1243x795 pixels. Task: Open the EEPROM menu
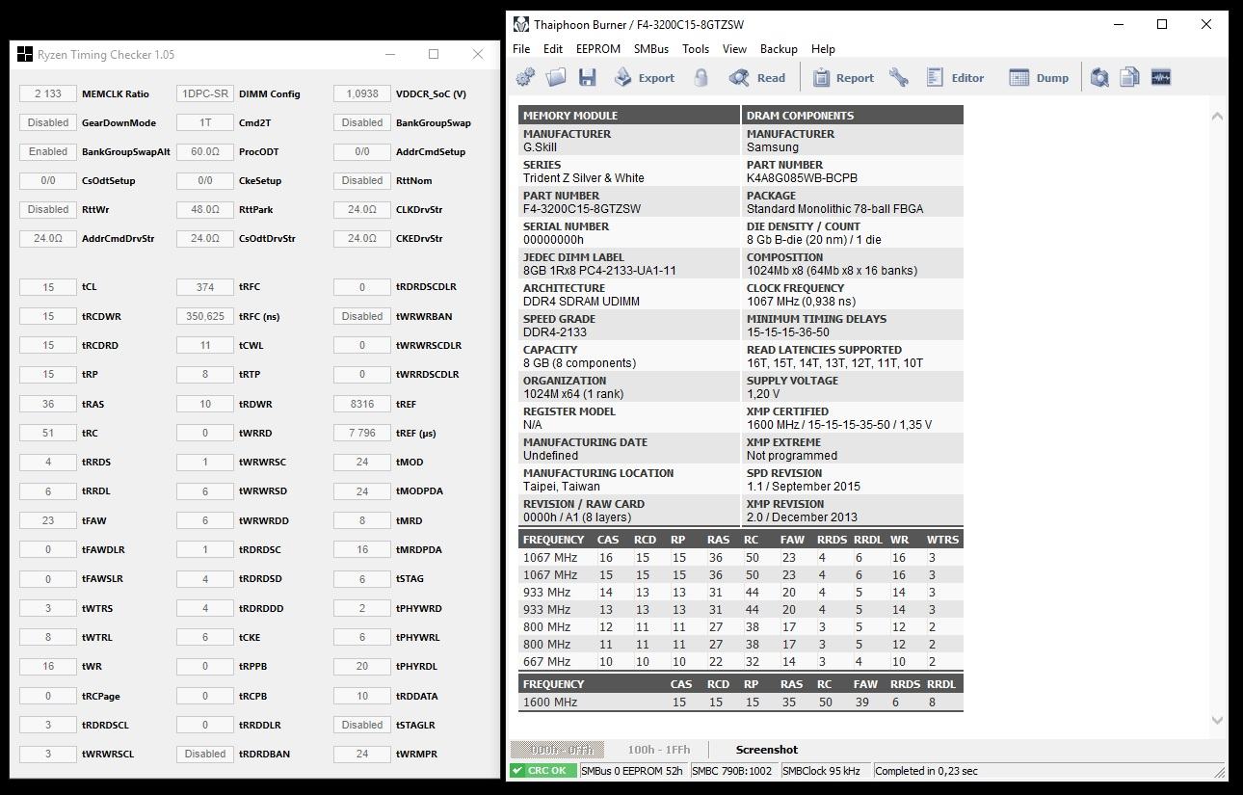point(598,49)
